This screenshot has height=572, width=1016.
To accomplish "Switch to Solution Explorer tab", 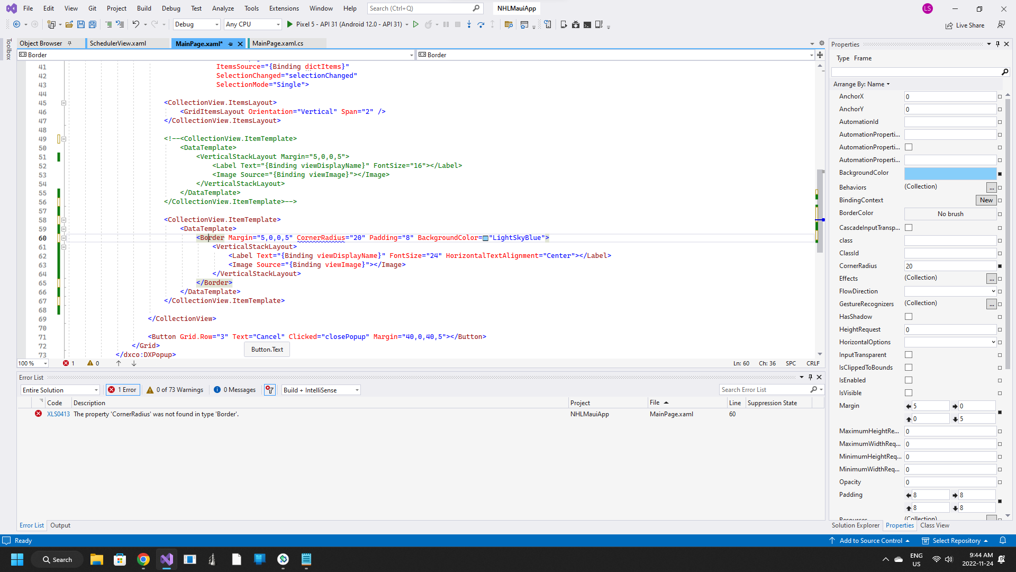I will [x=855, y=525].
